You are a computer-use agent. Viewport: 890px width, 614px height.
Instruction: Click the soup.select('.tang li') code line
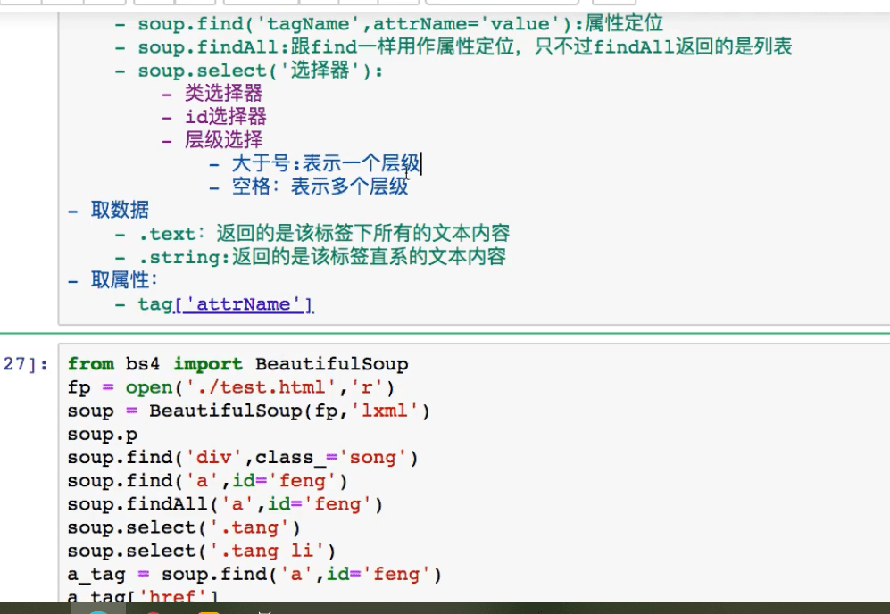coord(201,551)
